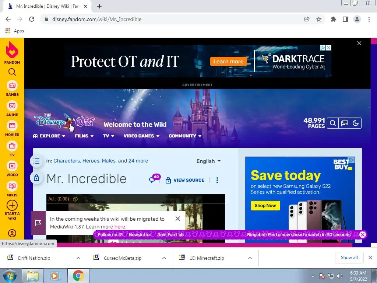
Task: Open the Games section icon
Action: [12, 85]
